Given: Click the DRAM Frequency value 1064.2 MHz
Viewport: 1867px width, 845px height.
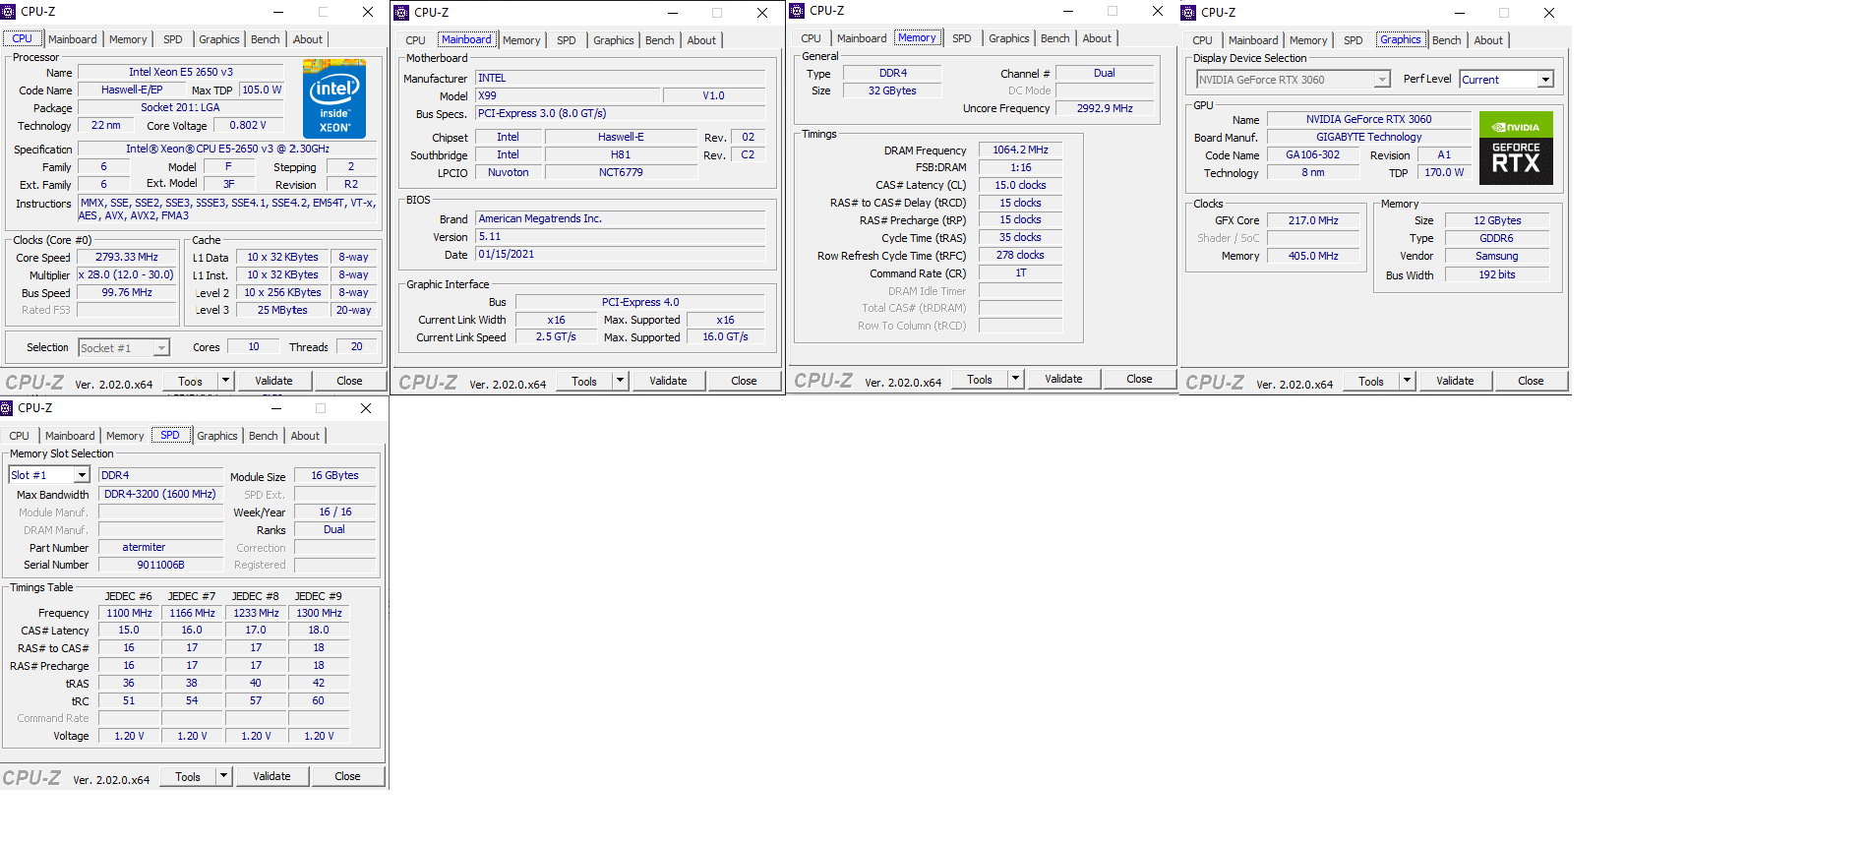Looking at the screenshot, I should pyautogui.click(x=1021, y=150).
